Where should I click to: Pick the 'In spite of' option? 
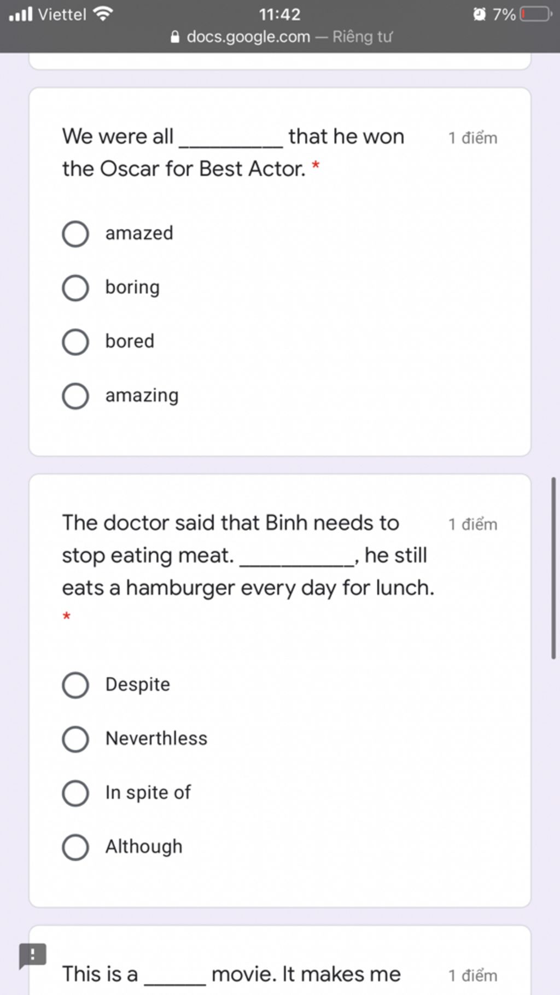[75, 793]
